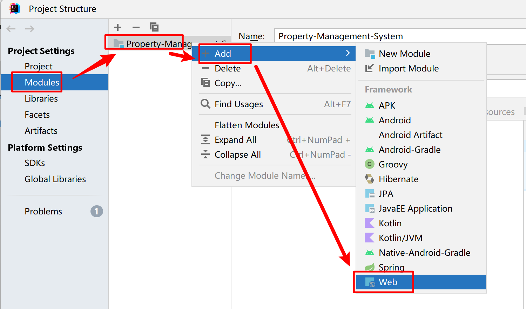Open the Project settings page

coord(39,66)
